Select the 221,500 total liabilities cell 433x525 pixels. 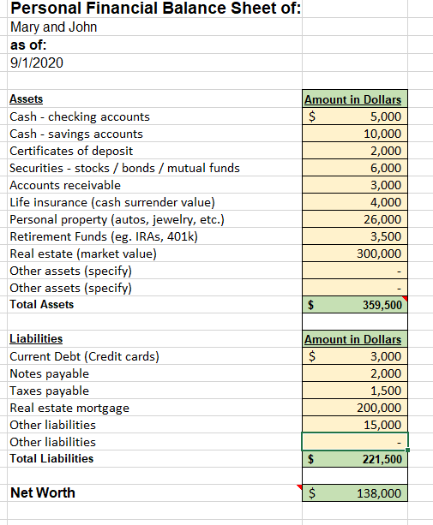click(355, 459)
